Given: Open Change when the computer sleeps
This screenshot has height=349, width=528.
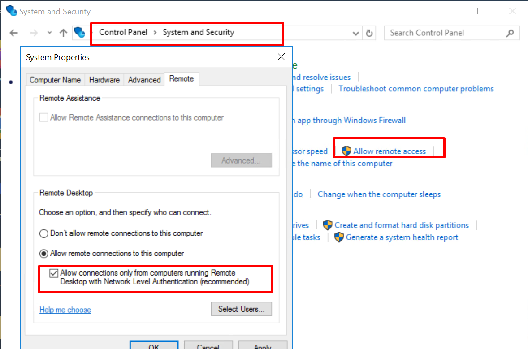Looking at the screenshot, I should (x=379, y=194).
